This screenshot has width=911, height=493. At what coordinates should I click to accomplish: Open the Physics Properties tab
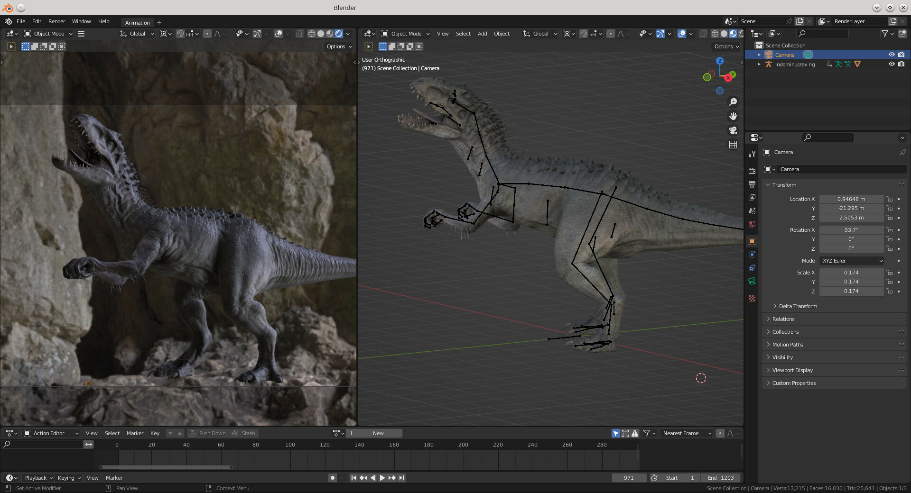752,255
